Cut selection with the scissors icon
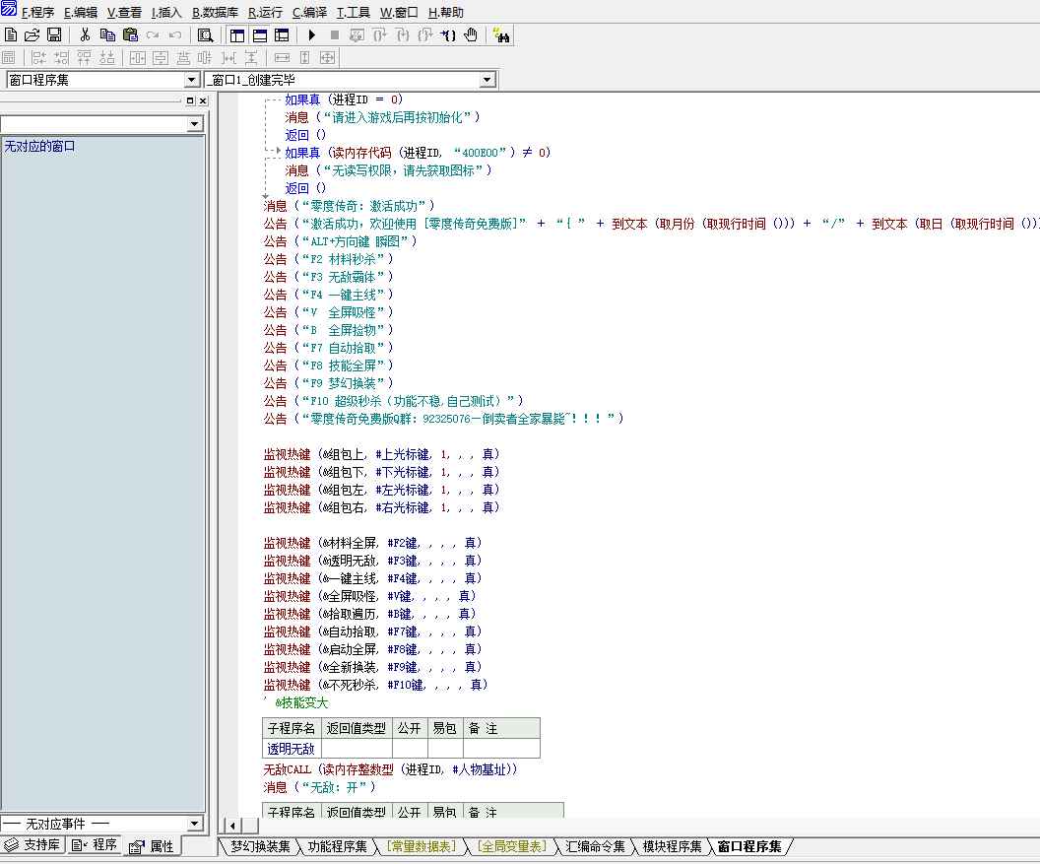The image size is (1040, 864). click(85, 35)
